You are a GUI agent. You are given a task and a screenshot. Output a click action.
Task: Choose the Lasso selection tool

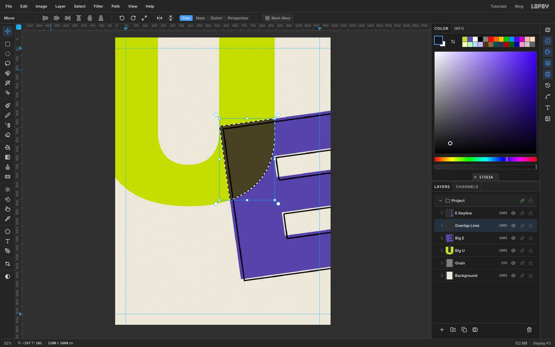8,64
